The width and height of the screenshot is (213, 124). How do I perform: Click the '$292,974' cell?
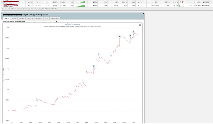[x=197, y=6]
